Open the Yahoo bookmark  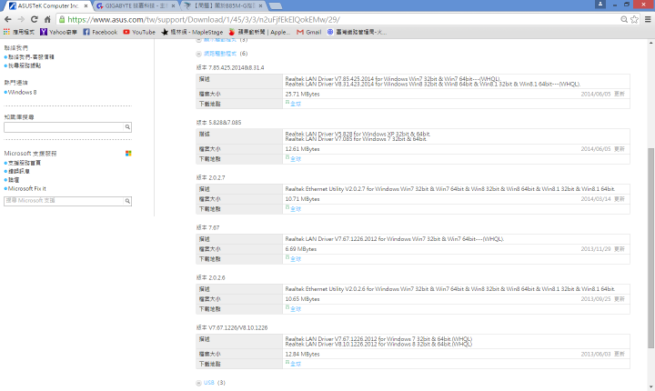pyautogui.click(x=58, y=32)
